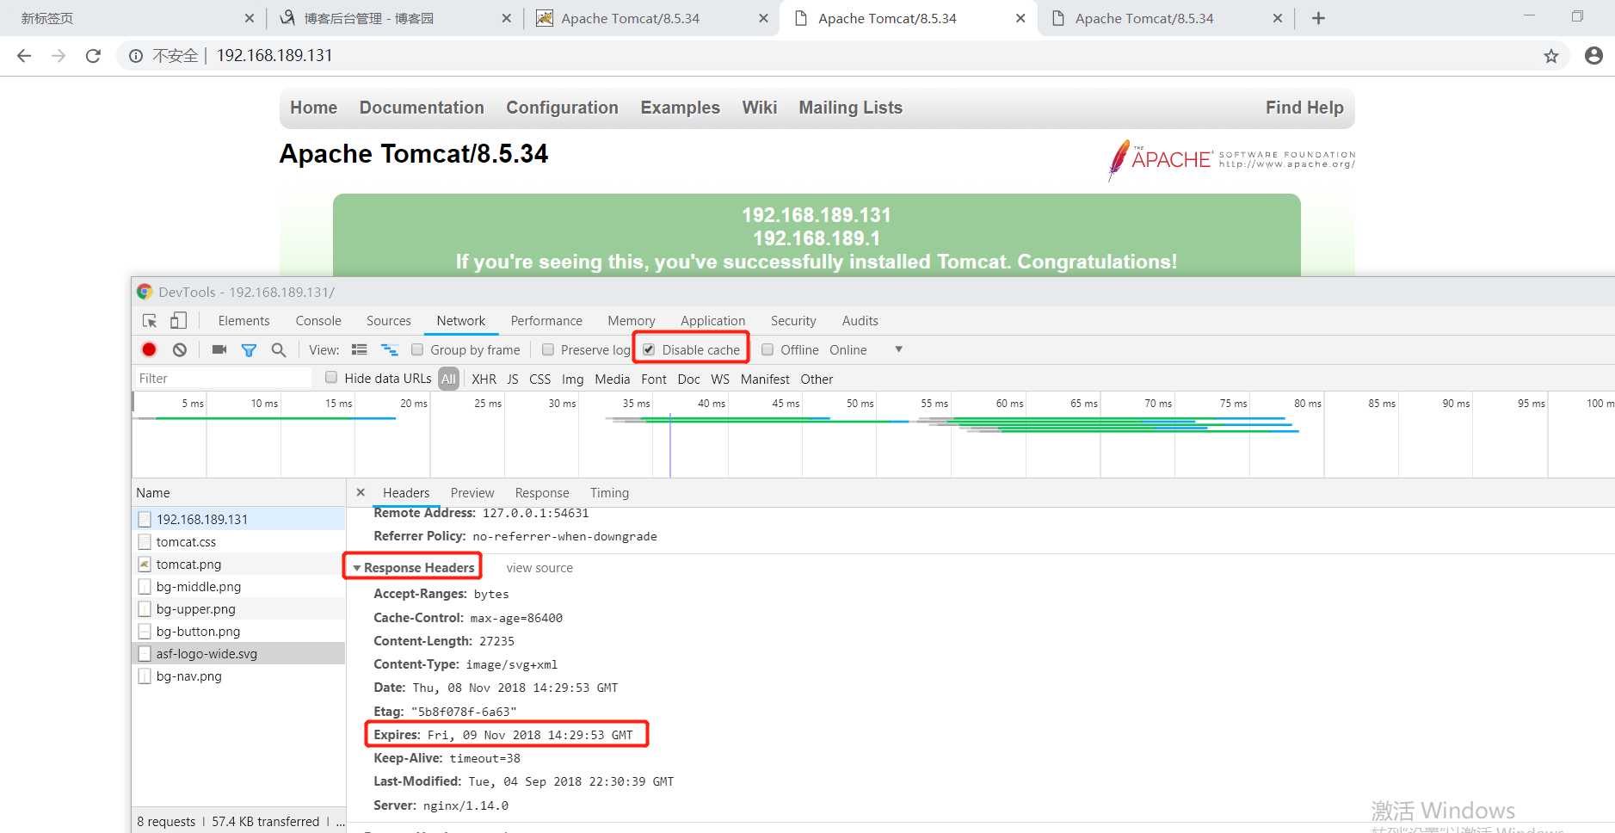Show overview waterfall view icon
This screenshot has height=833, width=1615.
(x=390, y=350)
